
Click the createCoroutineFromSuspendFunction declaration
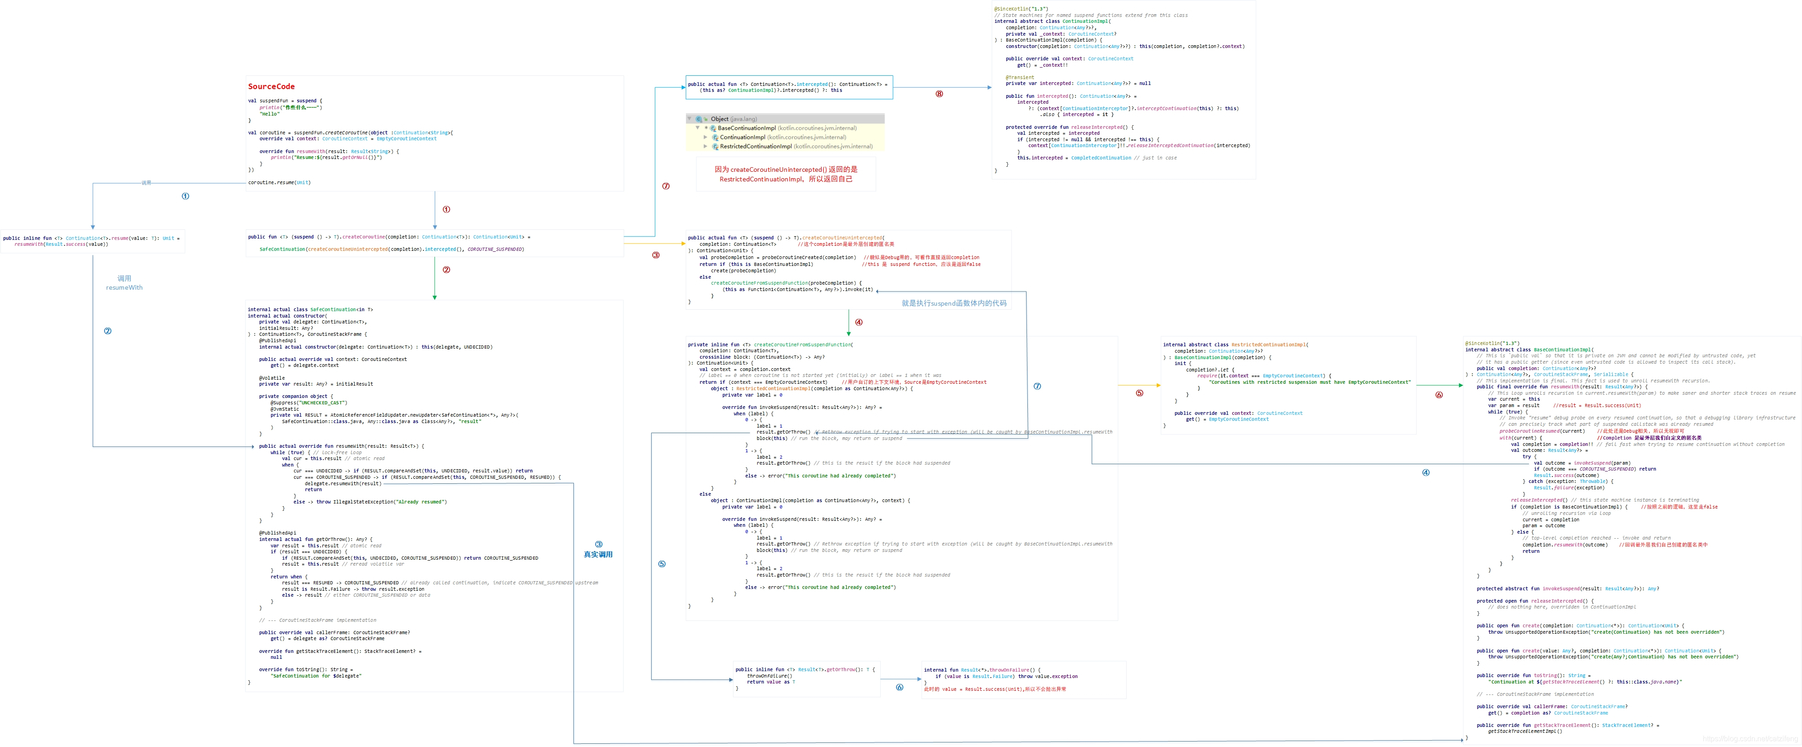pyautogui.click(x=770, y=344)
